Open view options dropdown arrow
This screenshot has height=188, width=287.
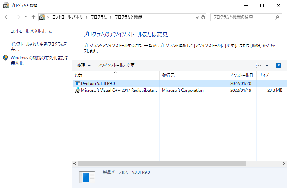[267, 66]
